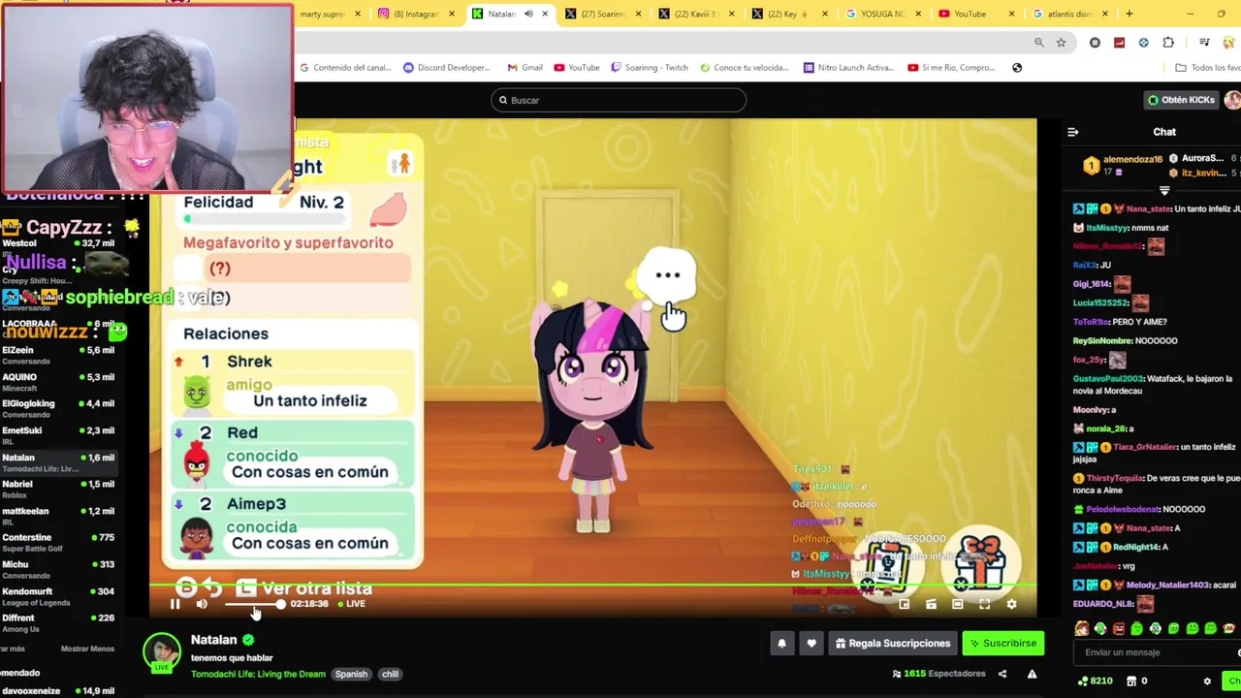Image resolution: width=1241 pixels, height=698 pixels.
Task: Share the stream with the share icon
Action: tap(1002, 674)
